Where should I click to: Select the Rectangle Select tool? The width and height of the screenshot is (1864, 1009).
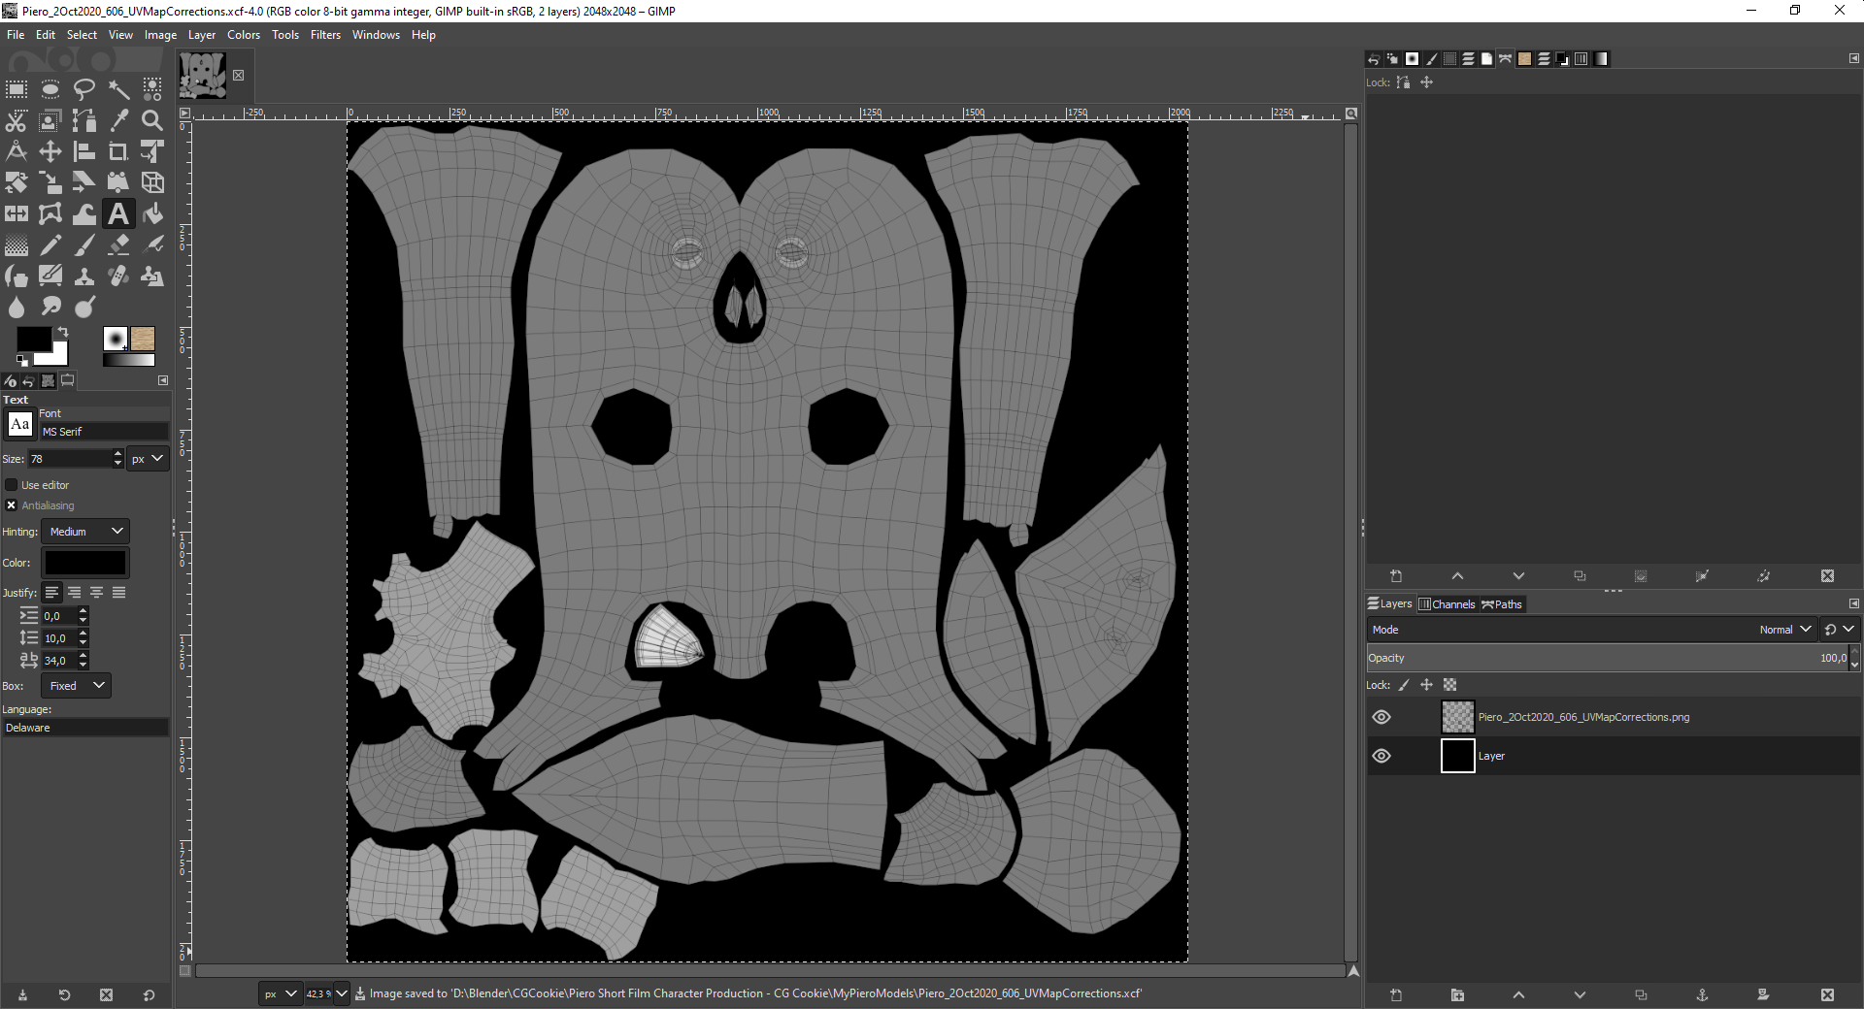point(17,90)
